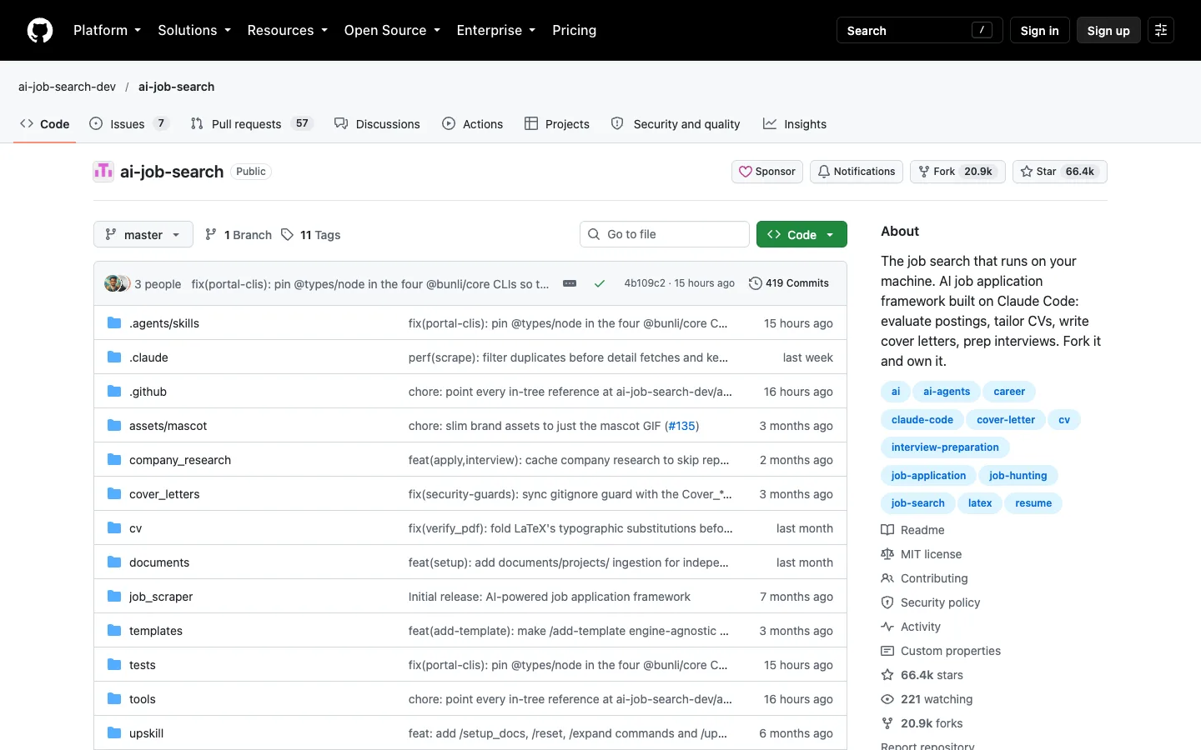Open the master branch selector
1201x750 pixels.
pyautogui.click(x=143, y=234)
